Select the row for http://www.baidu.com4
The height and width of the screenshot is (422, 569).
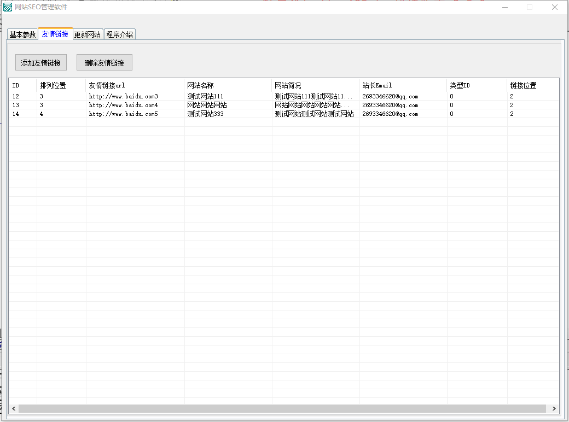click(124, 105)
